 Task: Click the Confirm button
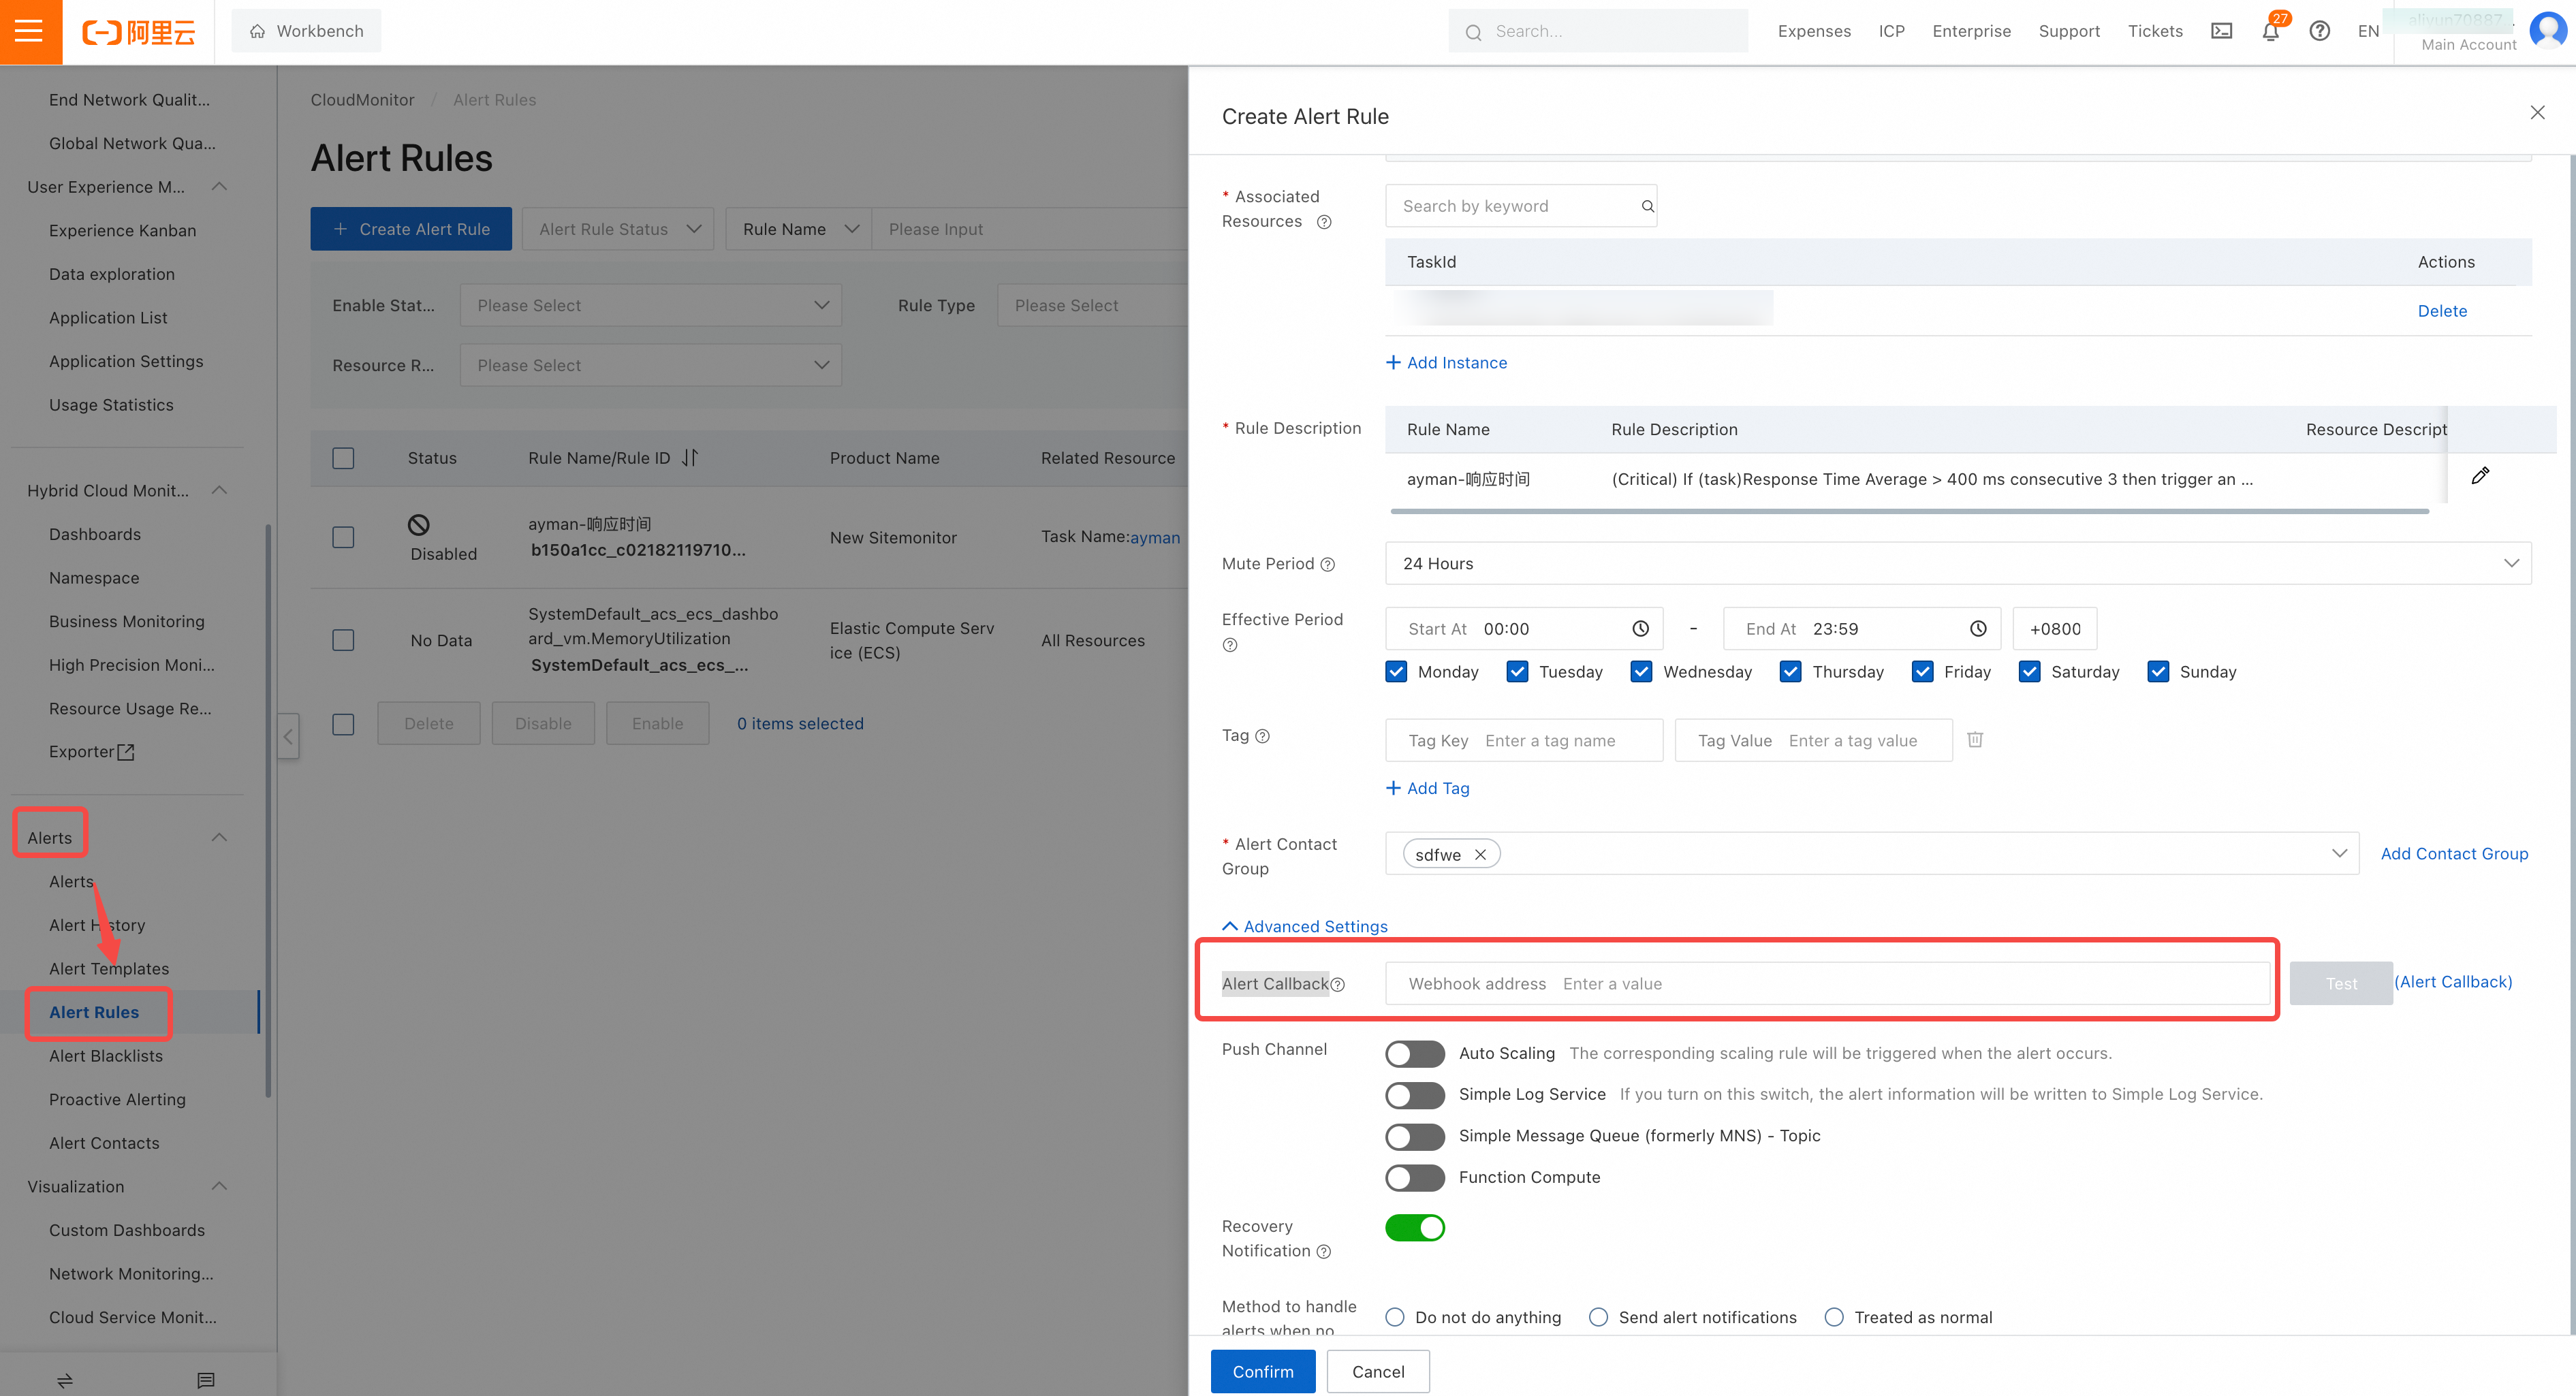[1262, 1371]
